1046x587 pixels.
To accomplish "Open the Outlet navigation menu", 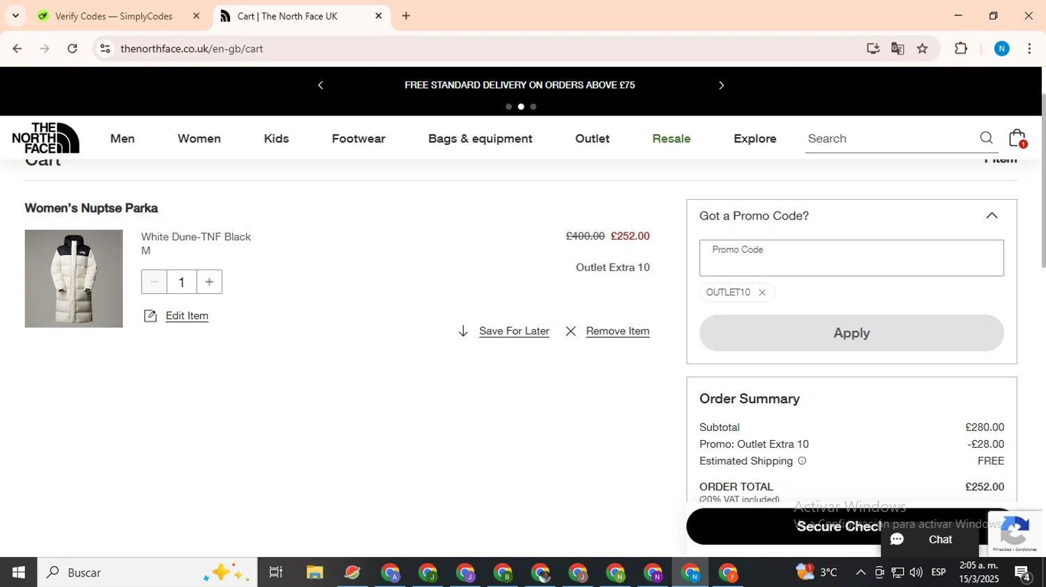I will pos(593,139).
